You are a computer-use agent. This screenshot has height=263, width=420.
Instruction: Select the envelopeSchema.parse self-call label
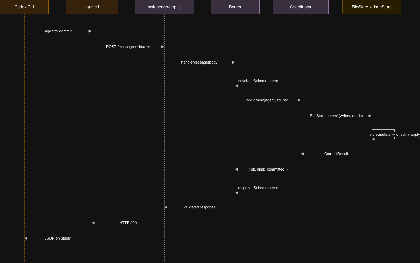point(258,81)
